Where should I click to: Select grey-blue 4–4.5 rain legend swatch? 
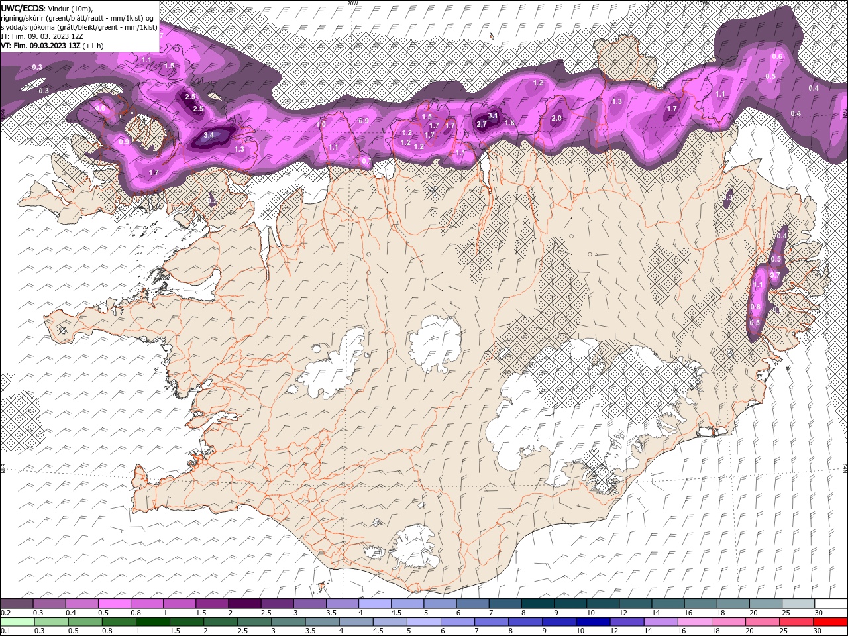[356, 622]
